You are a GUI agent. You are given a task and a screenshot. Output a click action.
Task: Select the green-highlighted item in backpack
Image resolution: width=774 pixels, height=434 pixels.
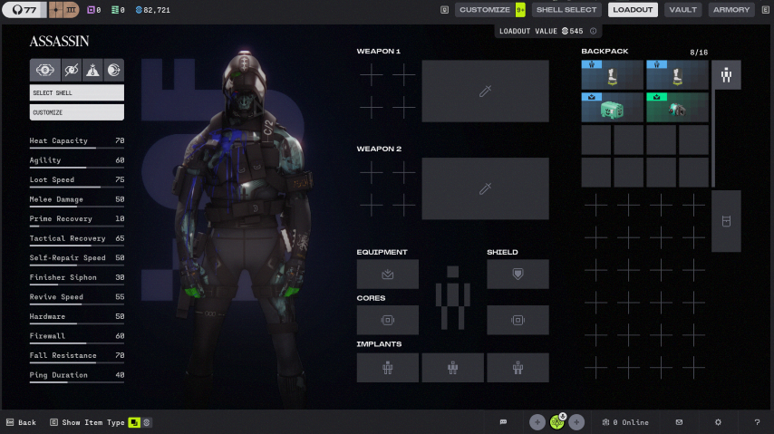pyautogui.click(x=677, y=107)
